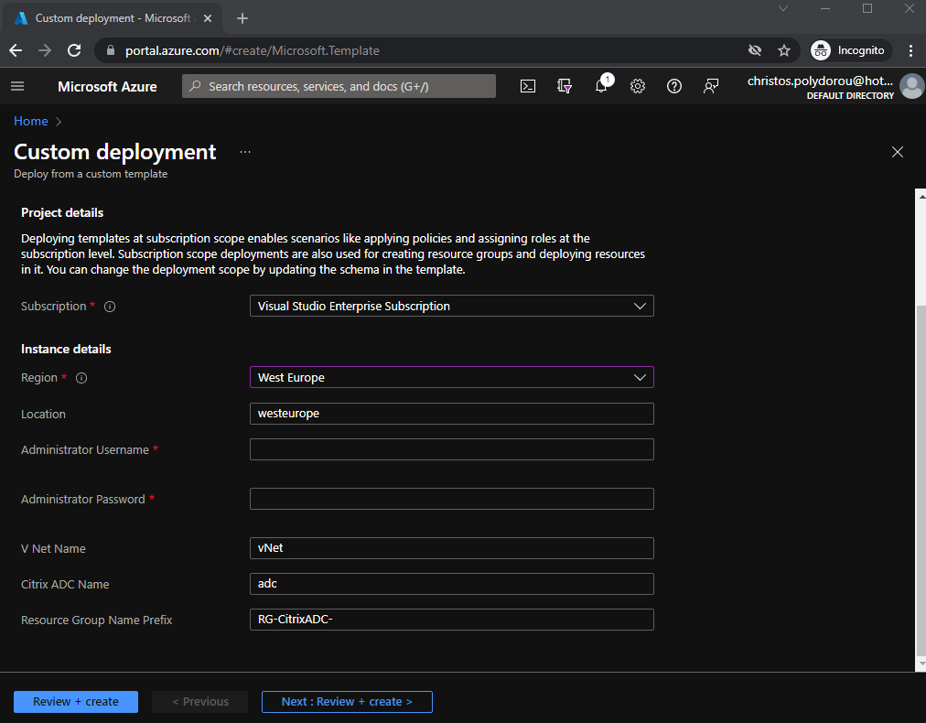This screenshot has width=926, height=723.
Task: Click the Previous button
Action: coord(200,702)
